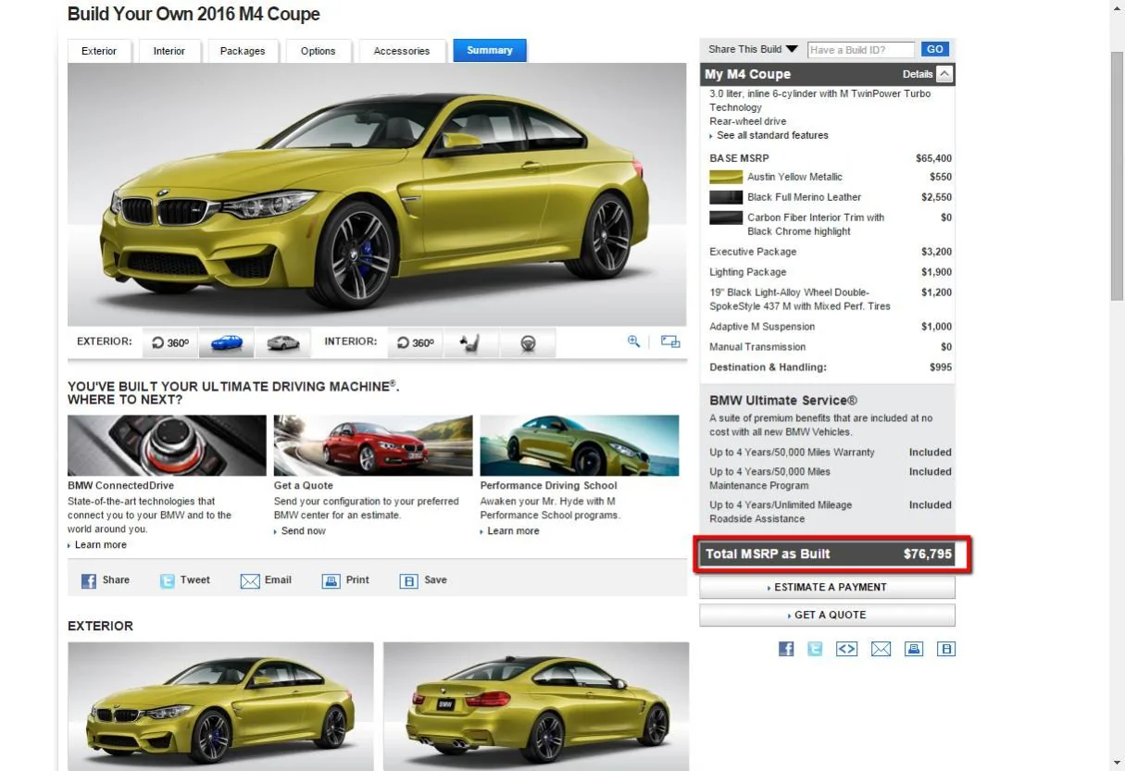This screenshot has height=771, width=1125.
Task: Click the Destination & Handling label
Action: [768, 367]
